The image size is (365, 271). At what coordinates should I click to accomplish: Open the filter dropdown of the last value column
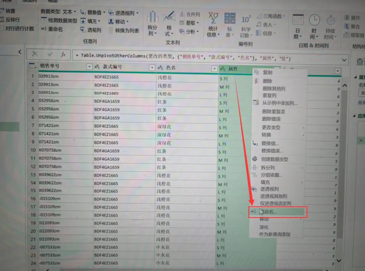[338, 71]
